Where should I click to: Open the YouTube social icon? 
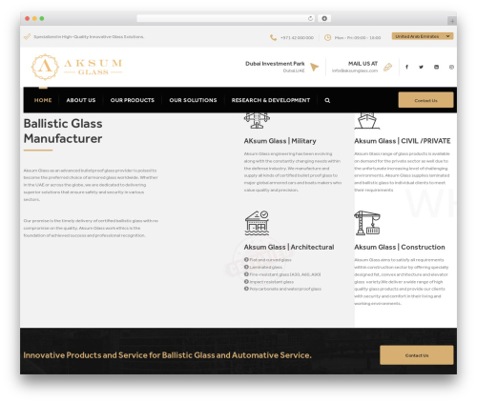436,67
